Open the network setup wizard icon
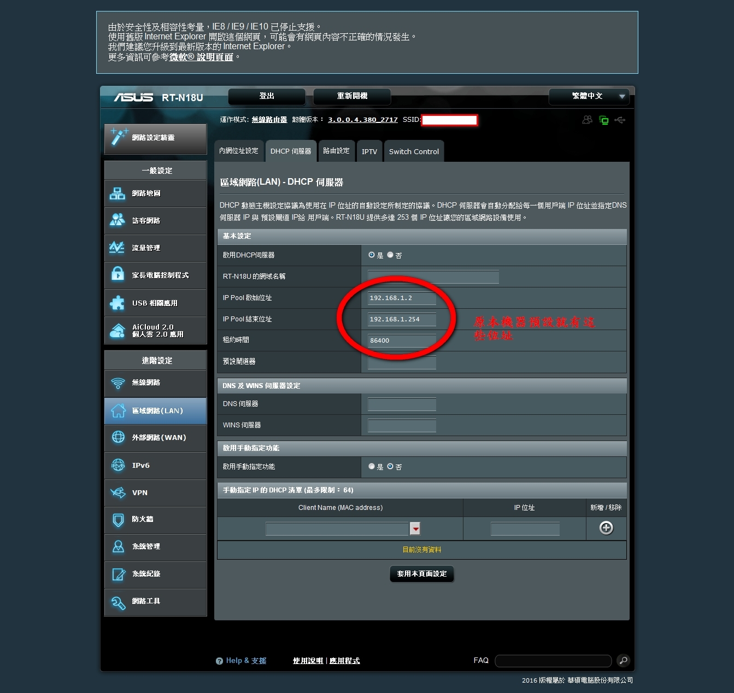This screenshot has width=734, height=693. point(119,138)
